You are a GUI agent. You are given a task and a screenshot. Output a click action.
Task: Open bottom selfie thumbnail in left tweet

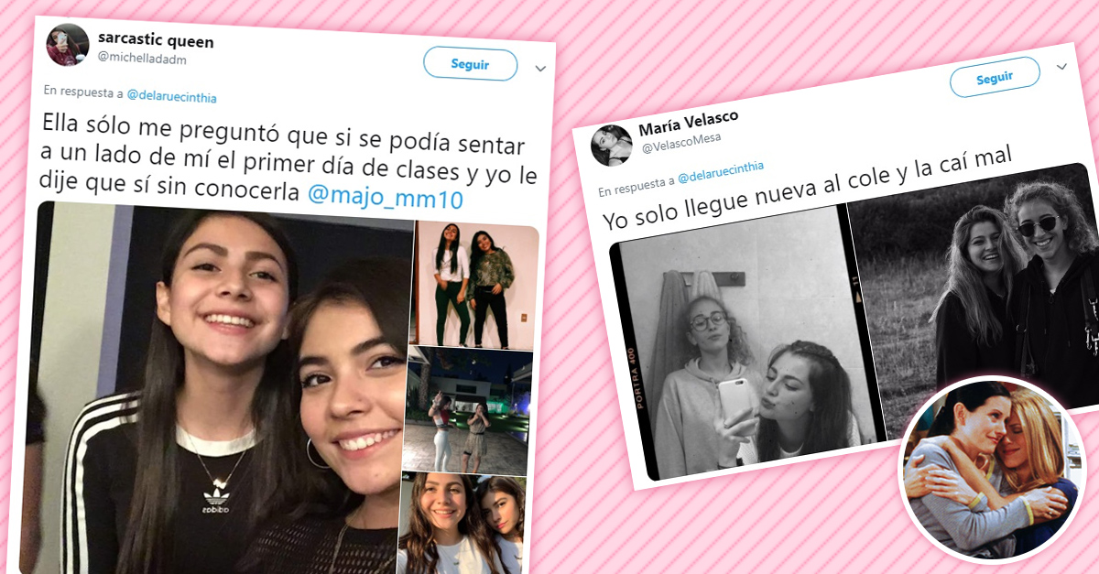point(462,523)
